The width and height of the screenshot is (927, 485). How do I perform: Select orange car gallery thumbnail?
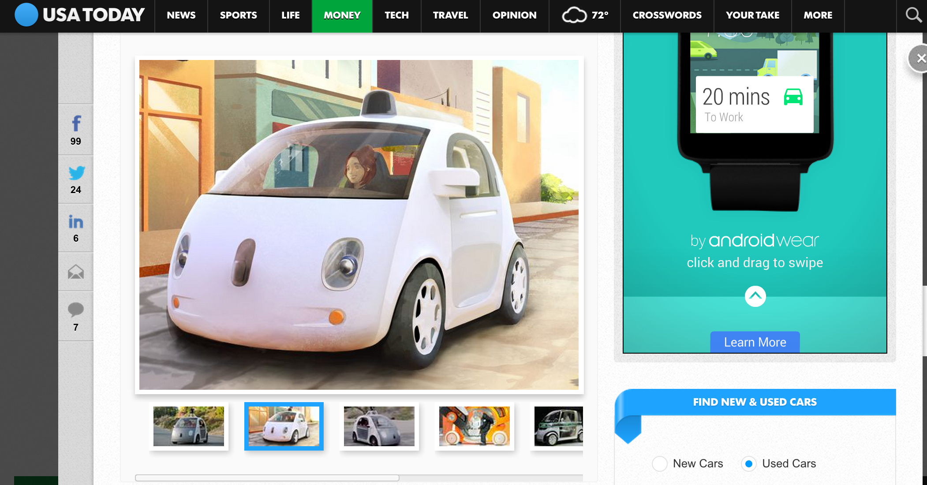point(475,426)
